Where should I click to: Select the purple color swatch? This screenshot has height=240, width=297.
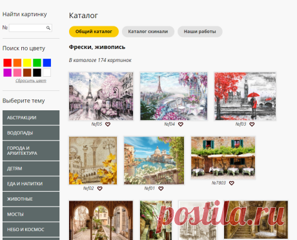point(8,73)
